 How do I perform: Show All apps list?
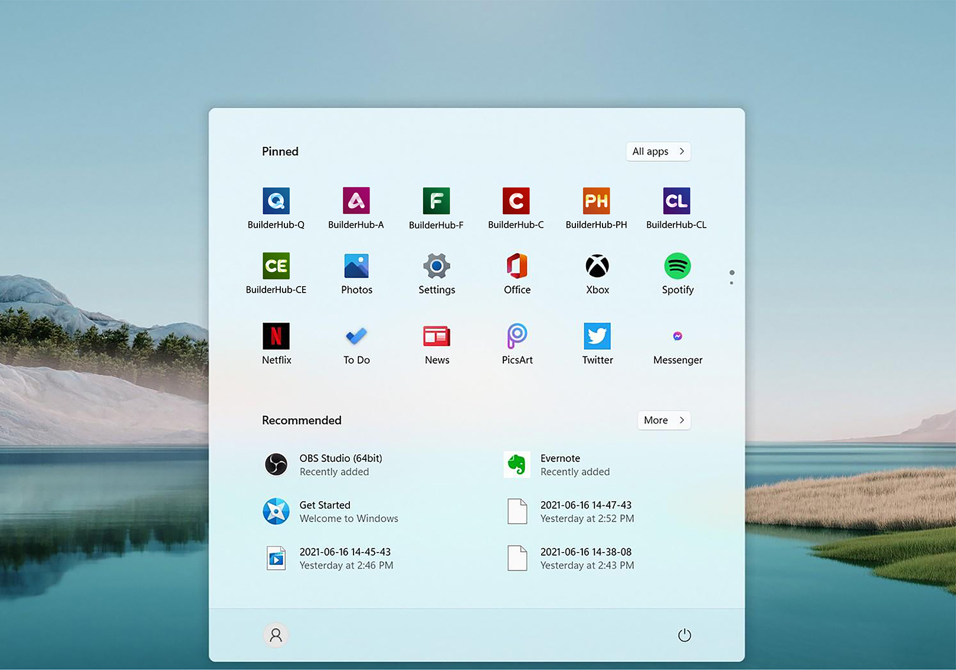pos(659,152)
